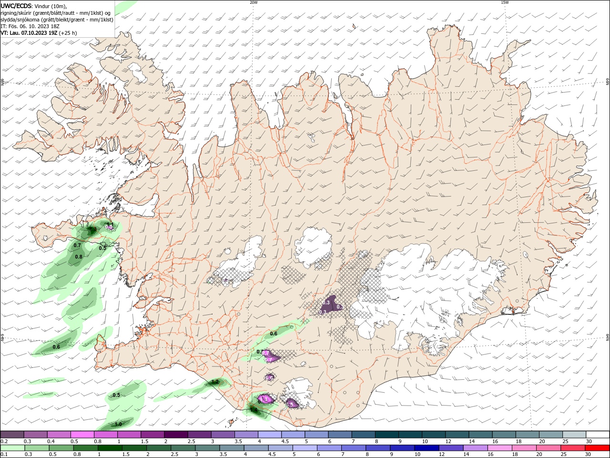This screenshot has width=610, height=458.
Task: Click the 'VT: Lau. 07.10.2023 19Z (+25 h)' line
Action: coord(39,33)
